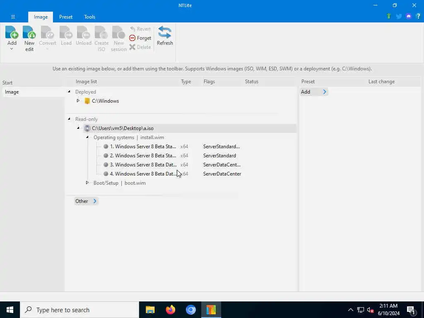Open the notification center icon

412,310
